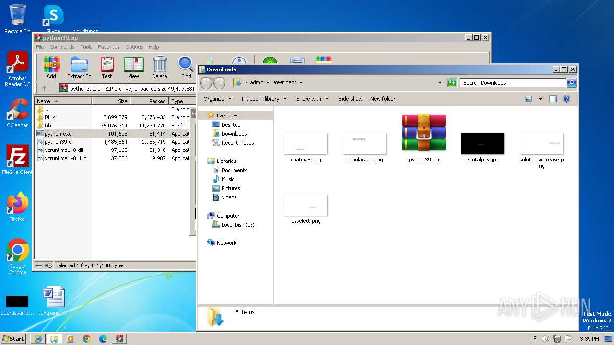This screenshot has height=345, width=614.
Task: Click the search magnifier in Downloads window
Action: click(x=571, y=83)
